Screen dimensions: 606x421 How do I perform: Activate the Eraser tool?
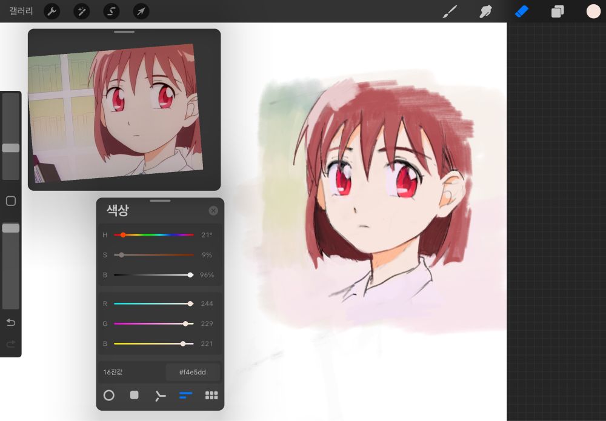pyautogui.click(x=521, y=11)
